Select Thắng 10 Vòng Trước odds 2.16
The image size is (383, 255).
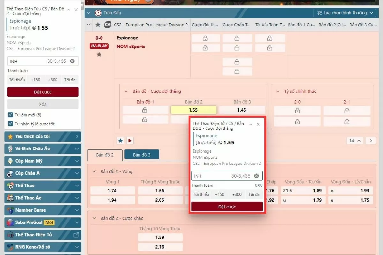click(x=160, y=247)
